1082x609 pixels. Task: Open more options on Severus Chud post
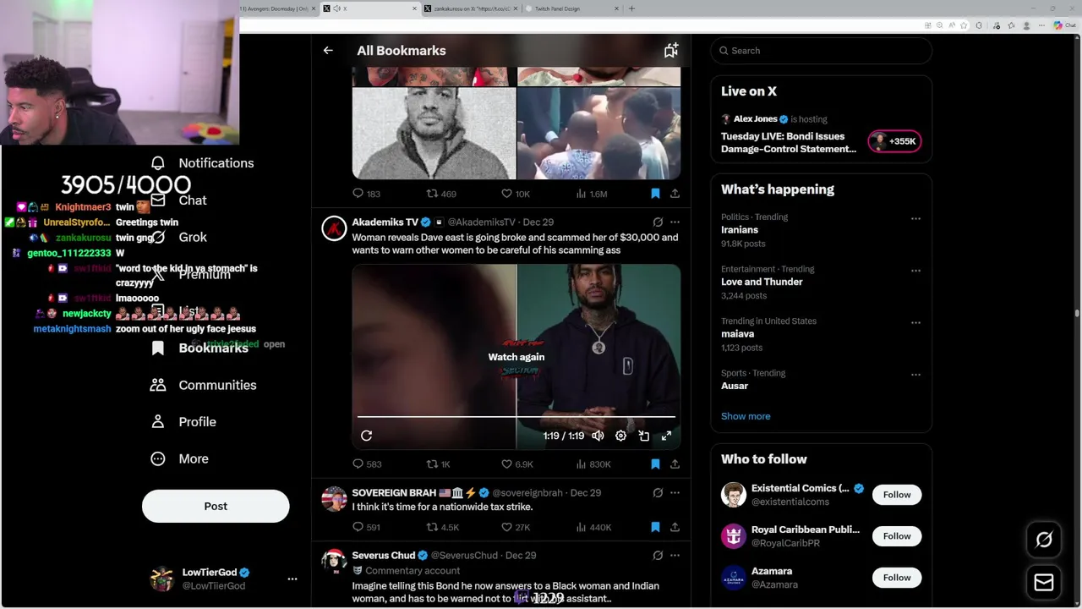[675, 556]
